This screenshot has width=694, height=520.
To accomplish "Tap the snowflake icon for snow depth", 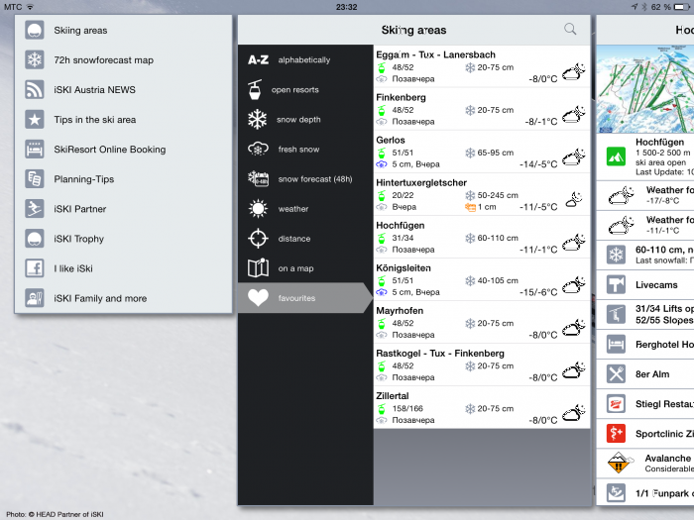I will pos(258,120).
